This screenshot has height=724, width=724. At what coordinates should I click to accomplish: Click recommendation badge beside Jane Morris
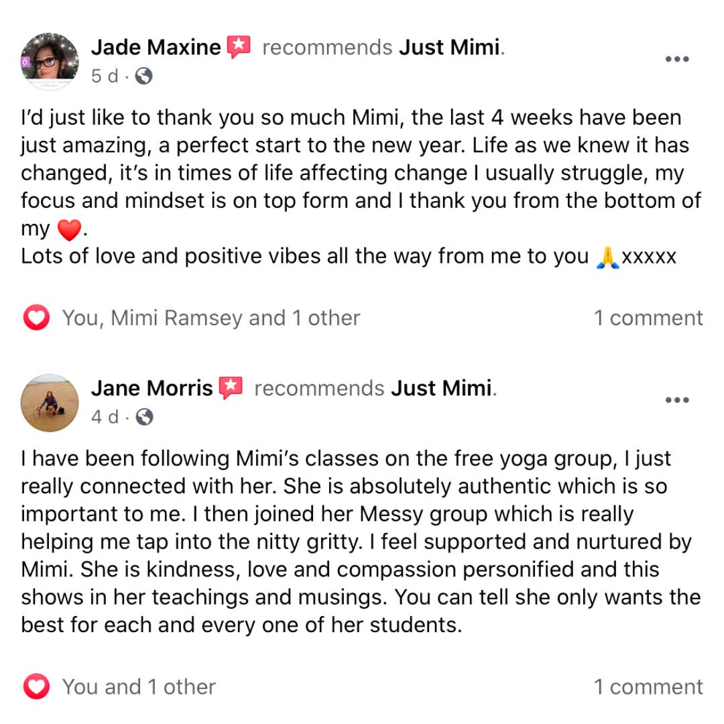coord(231,388)
